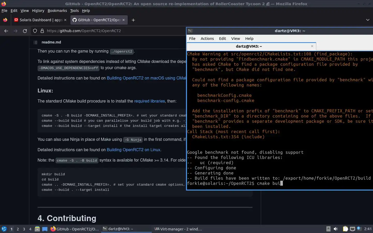Click '-- Generating done' terminal line
This screenshot has width=373, height=233.
(x=210, y=173)
